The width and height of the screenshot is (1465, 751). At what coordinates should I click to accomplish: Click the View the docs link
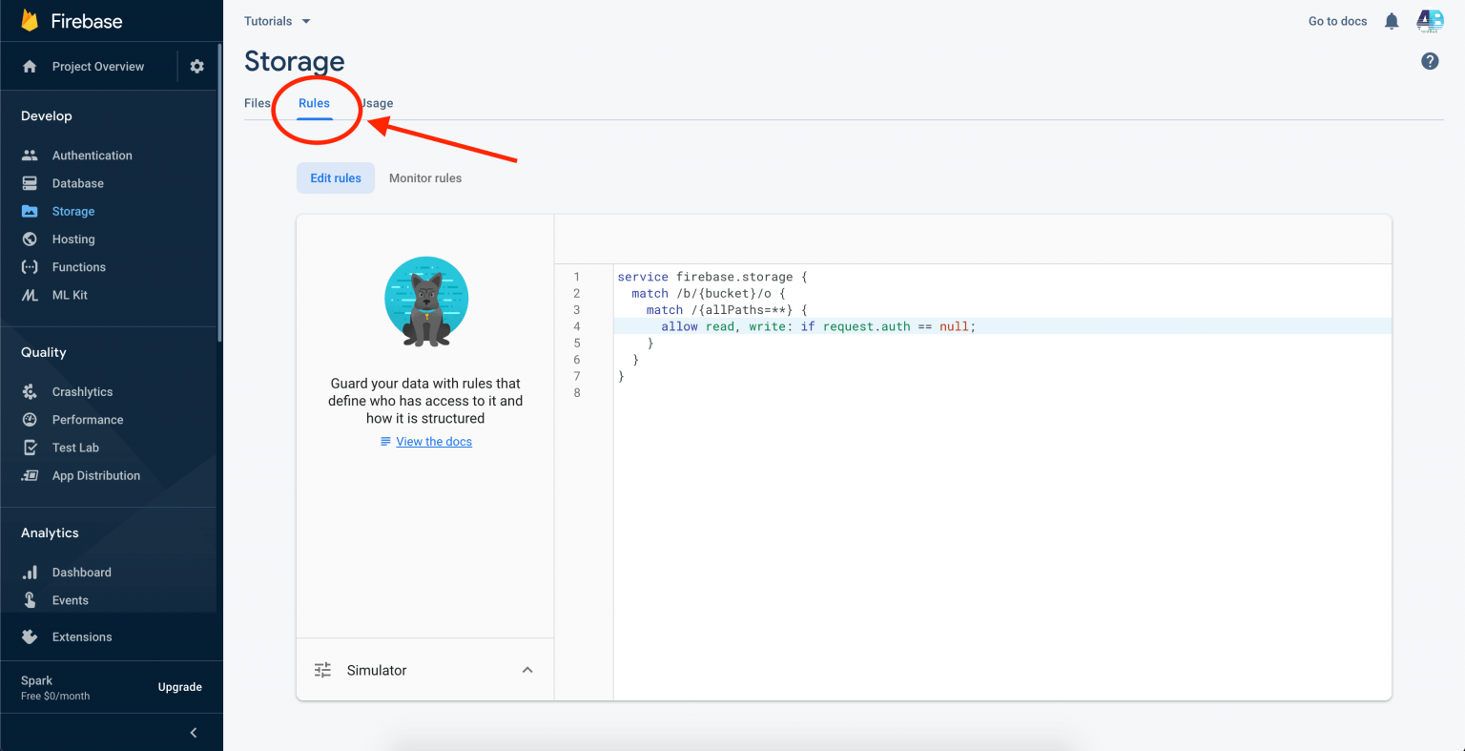click(x=434, y=441)
